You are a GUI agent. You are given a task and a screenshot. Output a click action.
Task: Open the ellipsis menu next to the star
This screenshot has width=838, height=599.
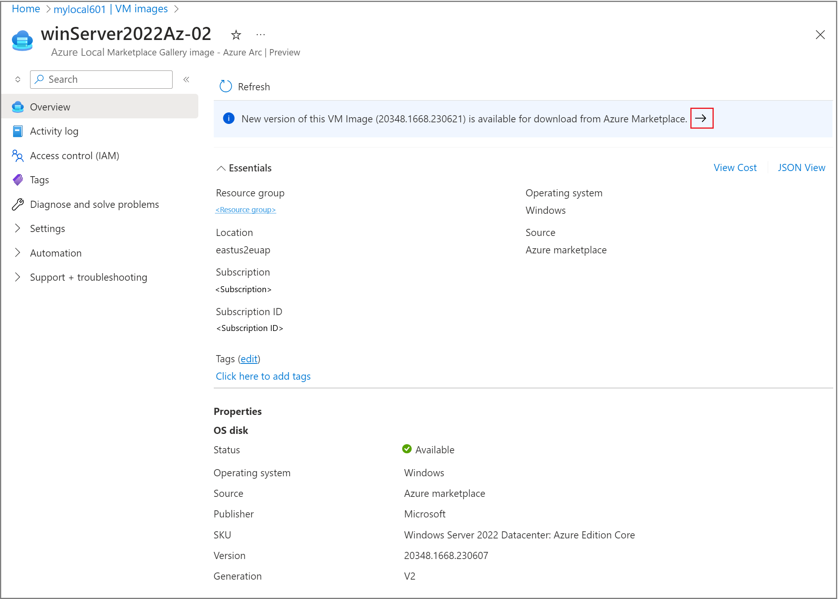click(260, 35)
